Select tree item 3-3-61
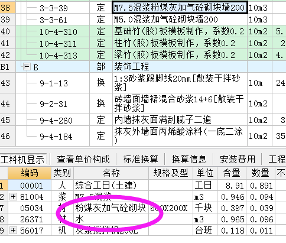 (x=53, y=20)
